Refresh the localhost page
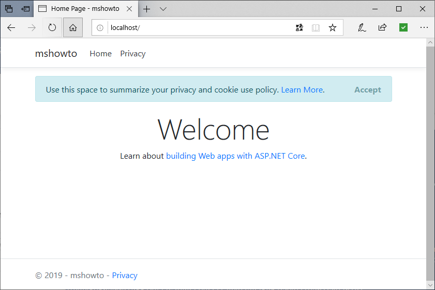Screen dimensions: 435x290 coord(52,27)
